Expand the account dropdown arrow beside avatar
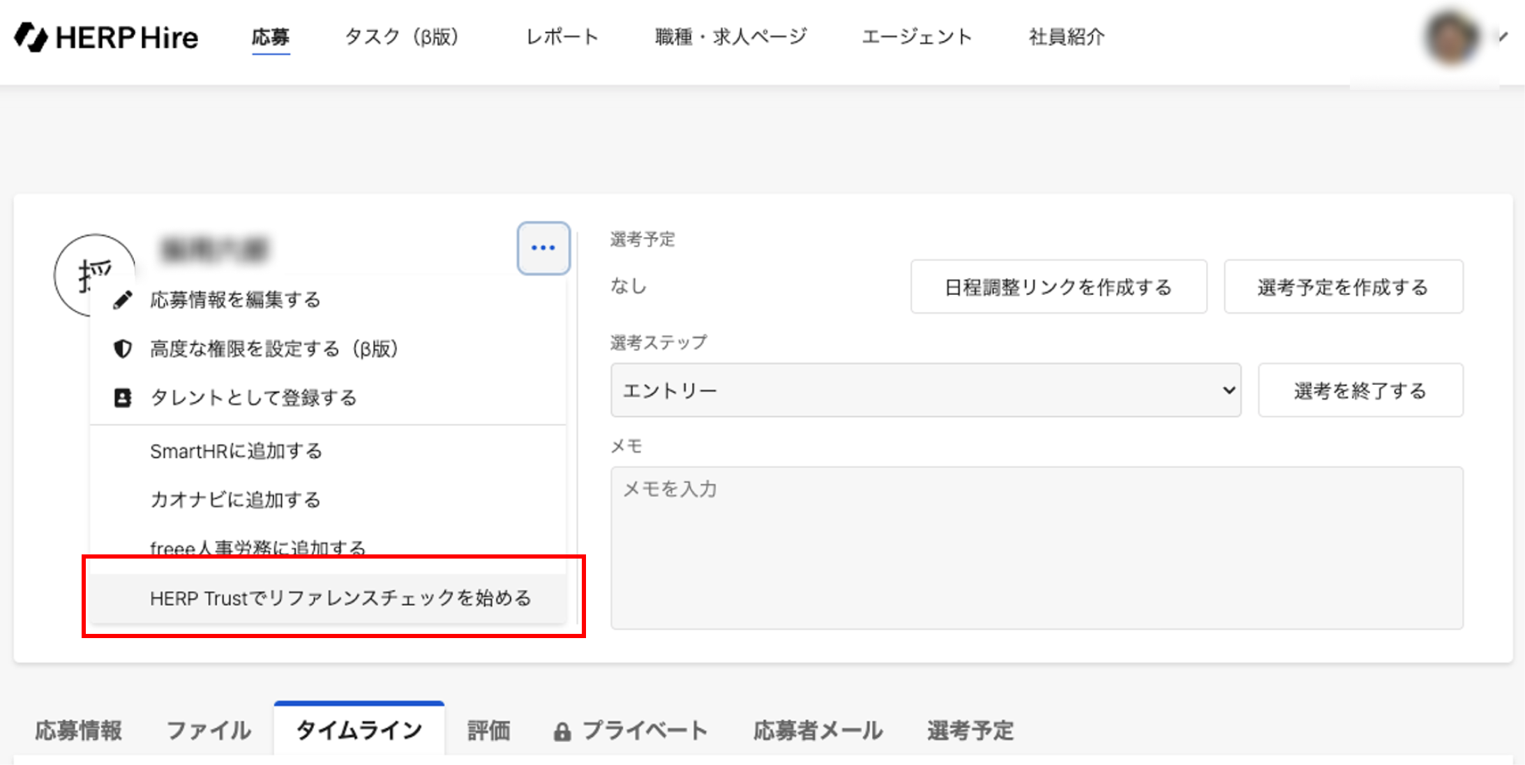Image resolution: width=1525 pixels, height=765 pixels. click(1503, 37)
